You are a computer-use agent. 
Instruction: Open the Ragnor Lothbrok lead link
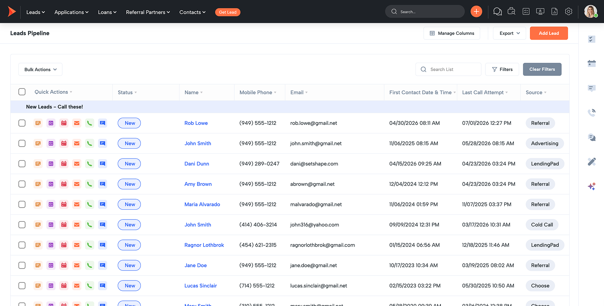point(204,245)
